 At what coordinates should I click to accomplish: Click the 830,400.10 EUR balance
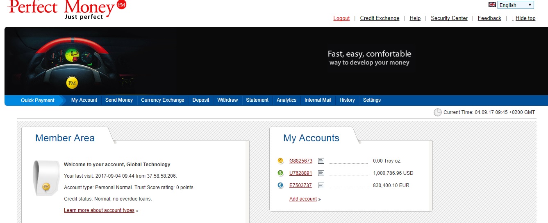pyautogui.click(x=391, y=185)
